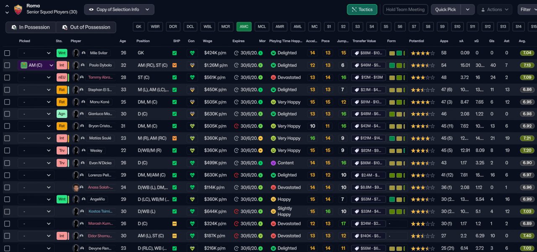Open the Picked dropdown for Mile Svilar
Image resolution: width=537 pixels, height=252 pixels.
pyautogui.click(x=36, y=53)
